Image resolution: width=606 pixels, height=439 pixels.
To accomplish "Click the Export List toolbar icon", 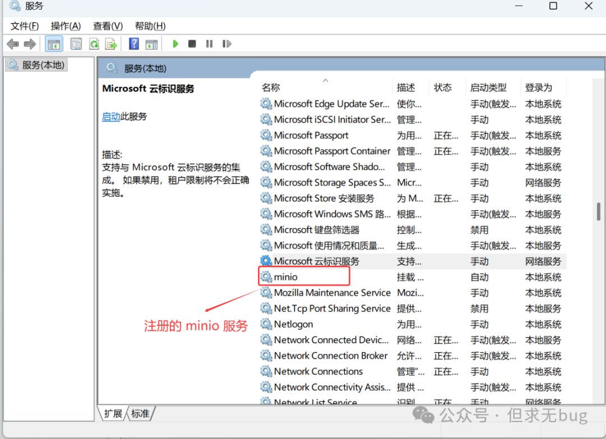I will tap(111, 44).
